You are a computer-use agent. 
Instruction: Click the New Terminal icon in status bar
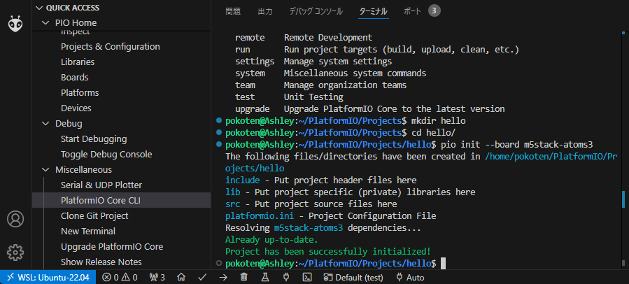tap(307, 277)
